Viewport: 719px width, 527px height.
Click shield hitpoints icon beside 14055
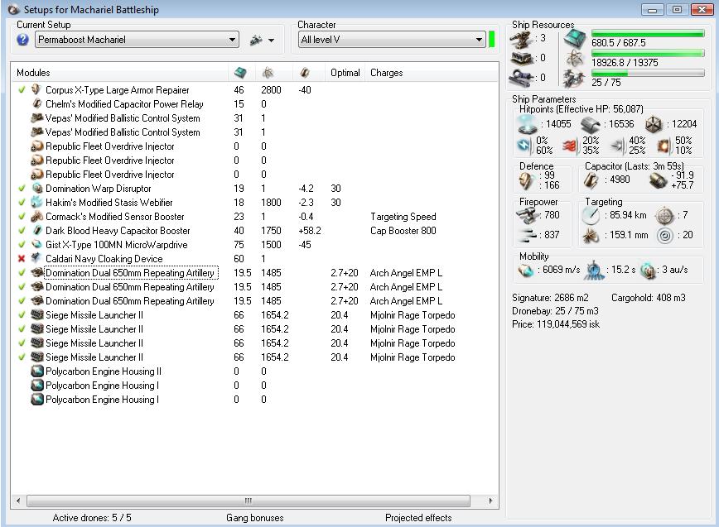[528, 124]
